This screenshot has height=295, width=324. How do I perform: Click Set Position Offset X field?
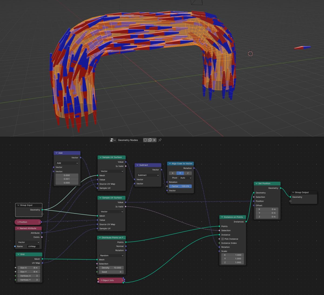tap(267, 209)
